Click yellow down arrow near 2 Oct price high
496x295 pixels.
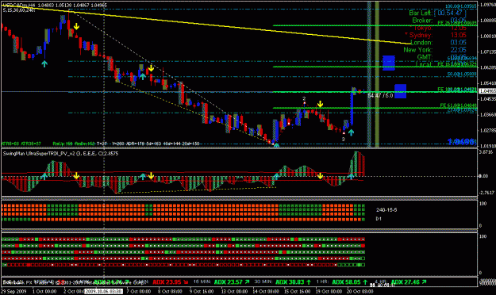click(76, 26)
